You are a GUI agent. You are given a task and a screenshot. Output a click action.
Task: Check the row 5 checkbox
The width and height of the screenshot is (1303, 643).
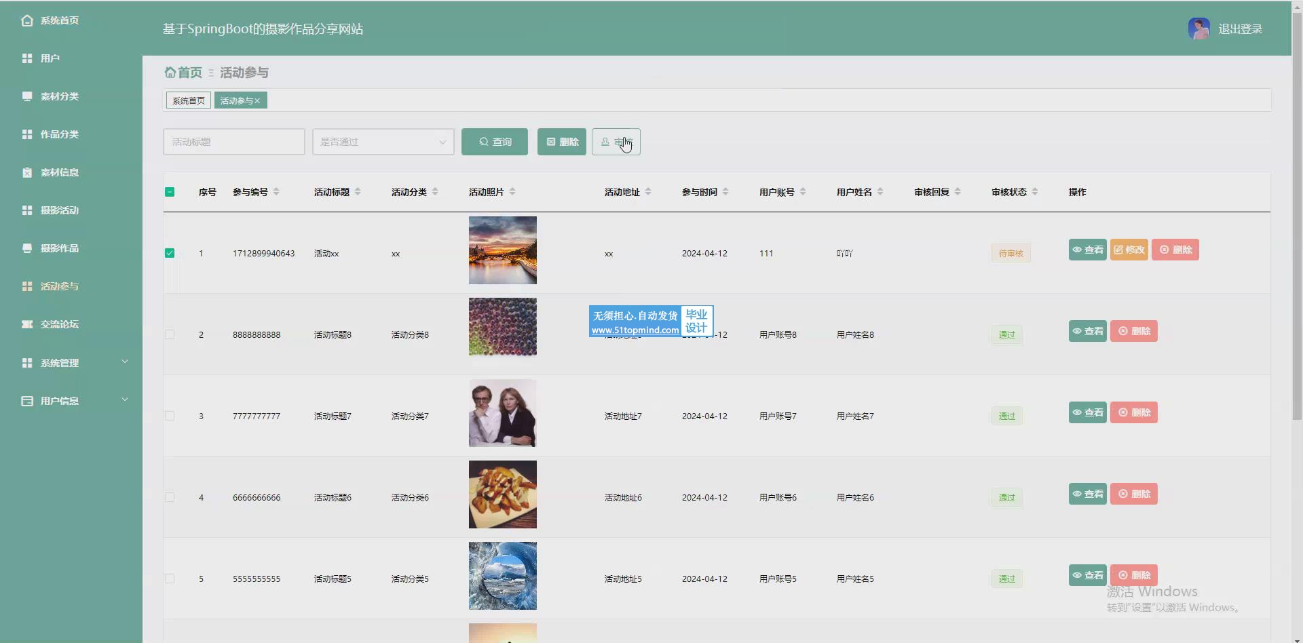[x=170, y=579]
